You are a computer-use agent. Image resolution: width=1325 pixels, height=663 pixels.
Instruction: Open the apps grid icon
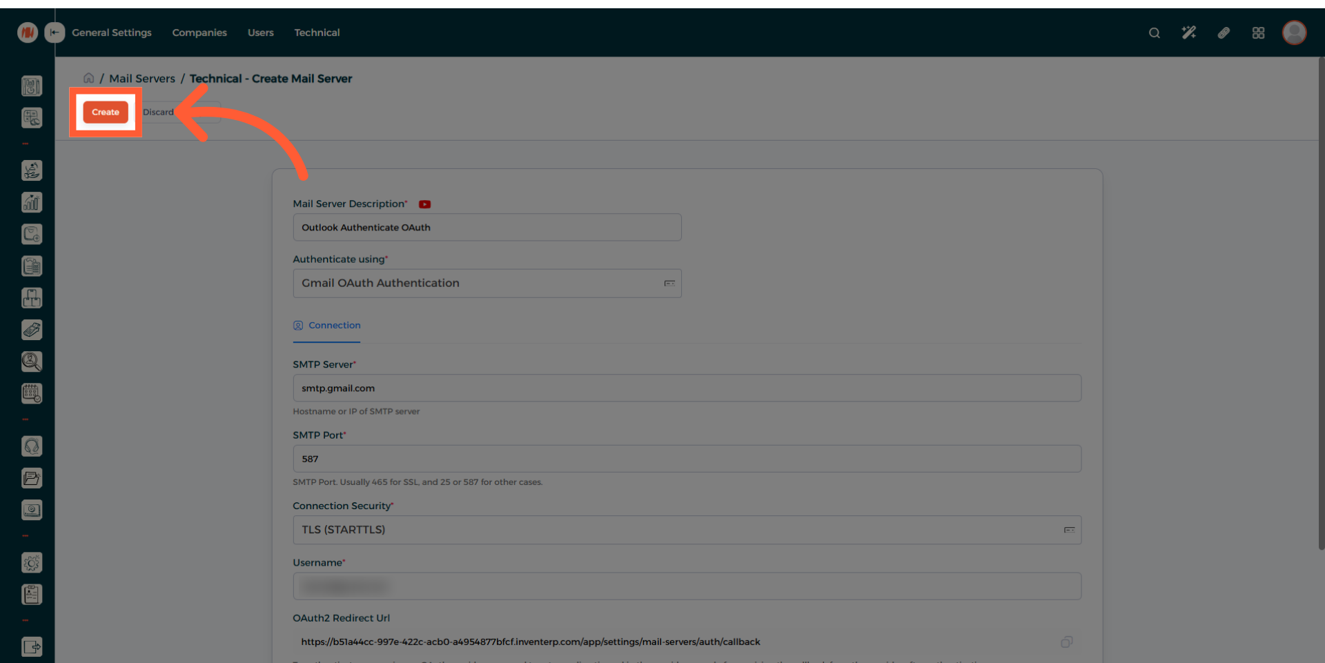coord(1258,32)
